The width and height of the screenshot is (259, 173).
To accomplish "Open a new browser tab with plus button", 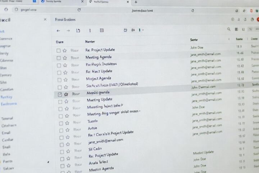I will coord(136,2).
